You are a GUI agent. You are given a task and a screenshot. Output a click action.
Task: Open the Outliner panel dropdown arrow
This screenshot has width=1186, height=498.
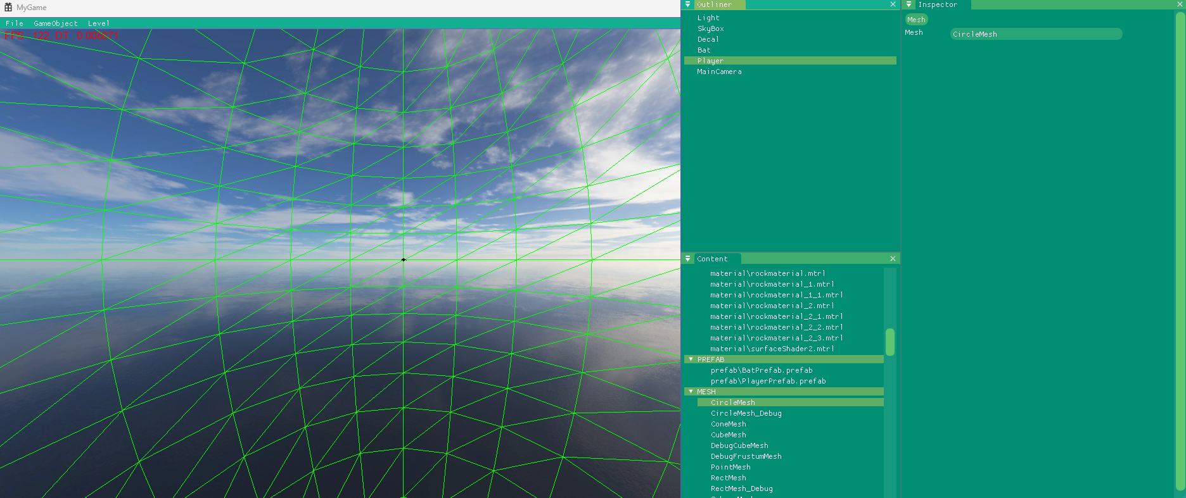[x=688, y=4]
